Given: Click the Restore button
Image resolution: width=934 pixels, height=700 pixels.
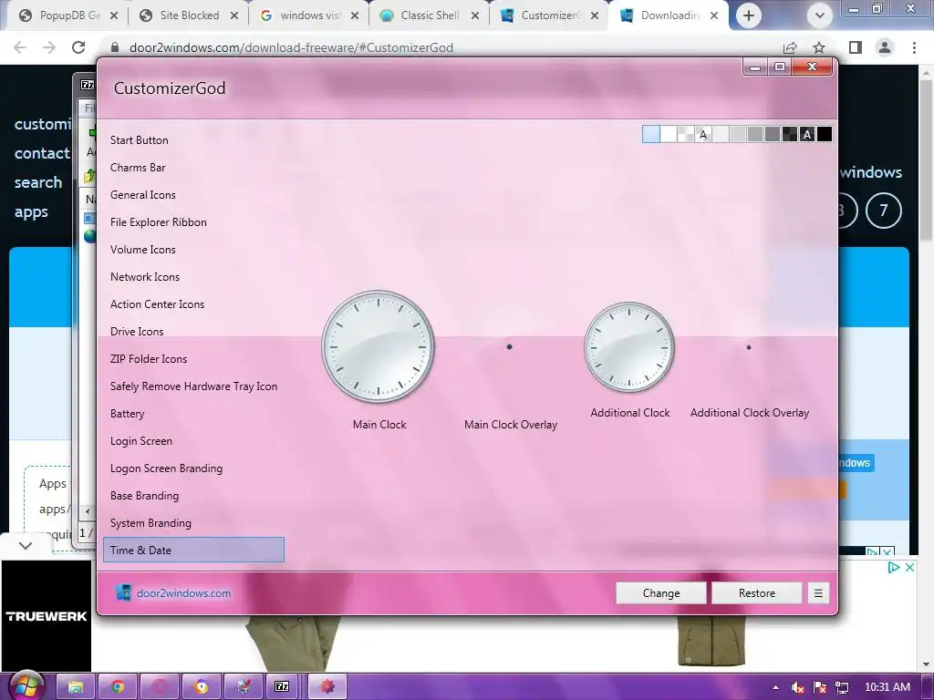Looking at the screenshot, I should [756, 592].
